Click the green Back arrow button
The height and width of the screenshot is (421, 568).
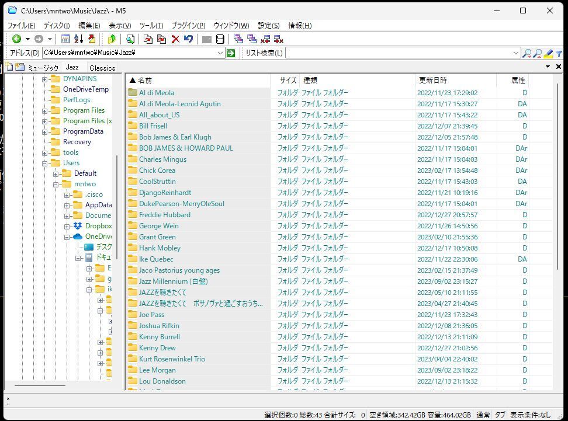[x=16, y=39]
